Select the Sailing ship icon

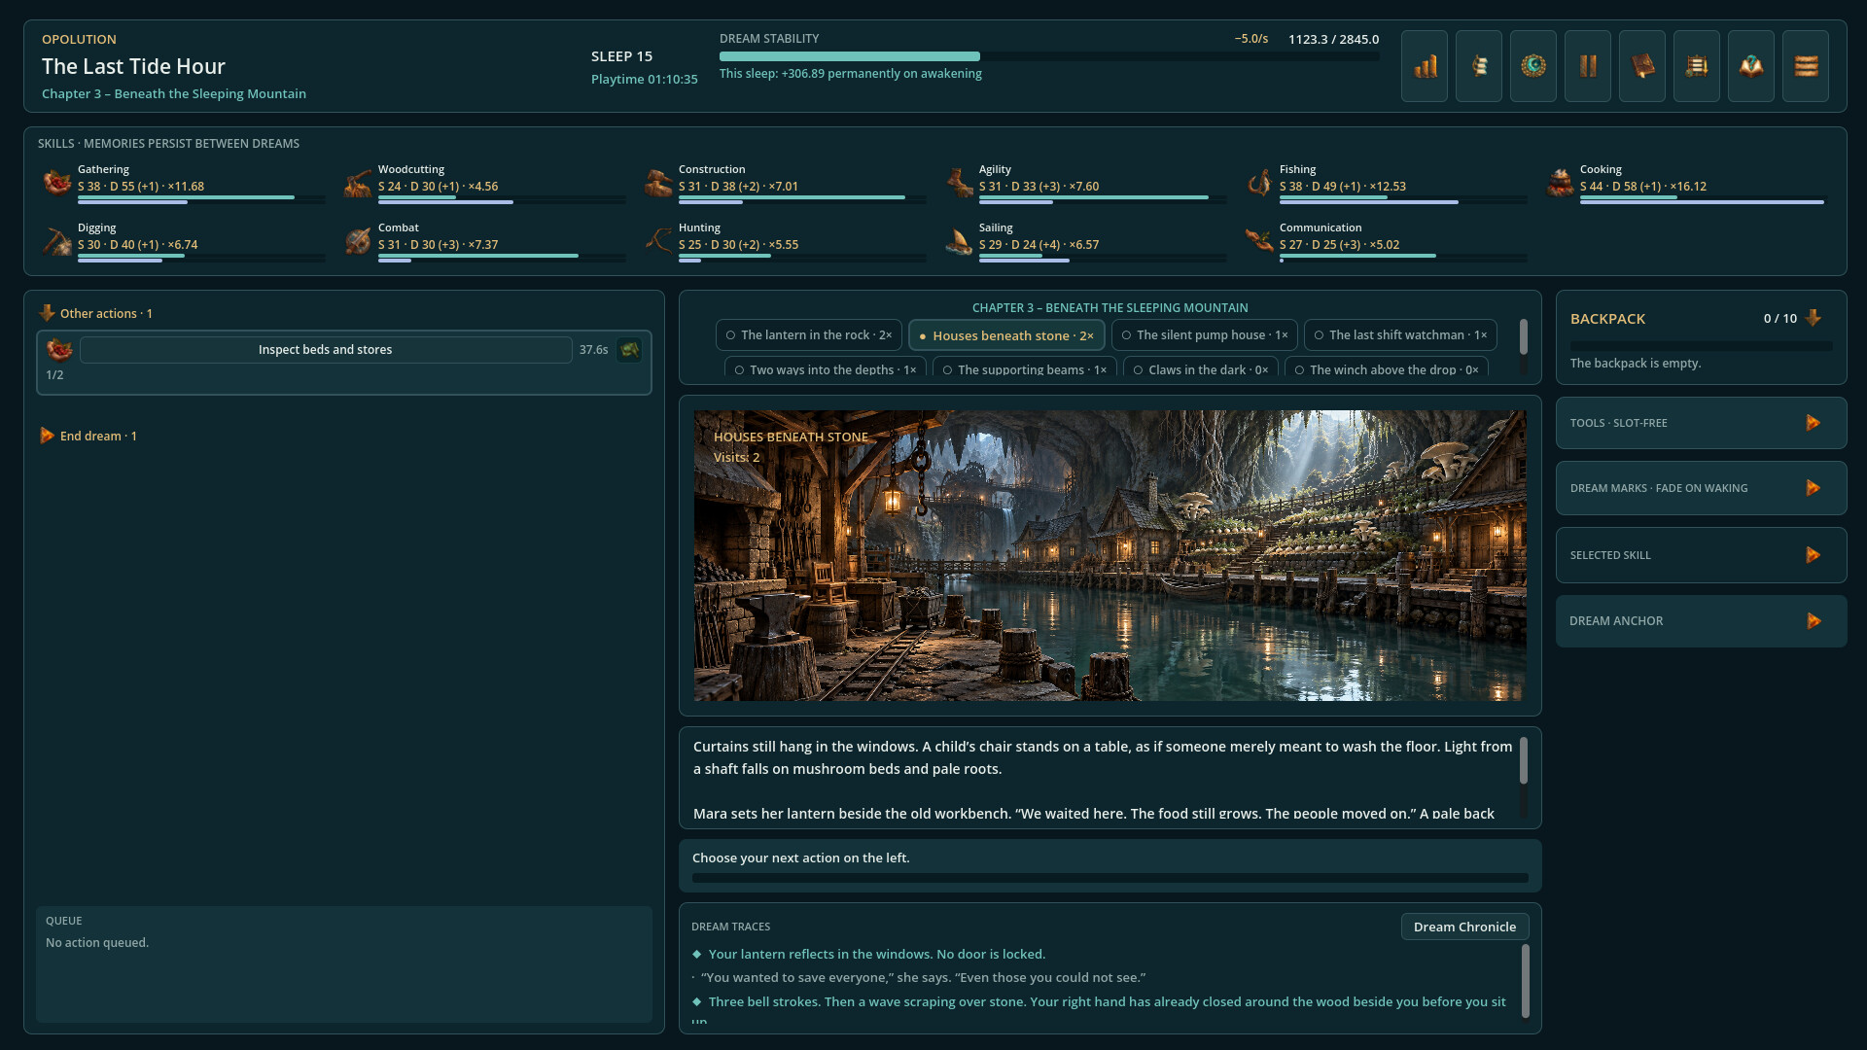coord(958,240)
